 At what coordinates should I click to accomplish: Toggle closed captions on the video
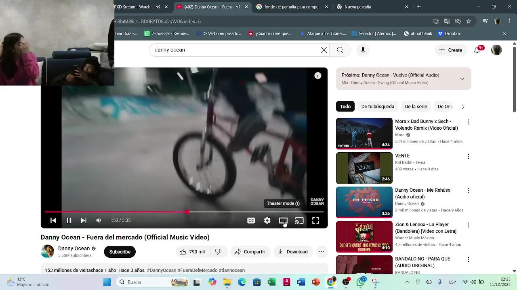[x=251, y=220]
